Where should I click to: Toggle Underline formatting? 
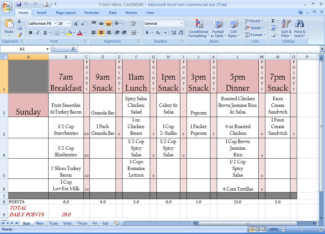45,33
